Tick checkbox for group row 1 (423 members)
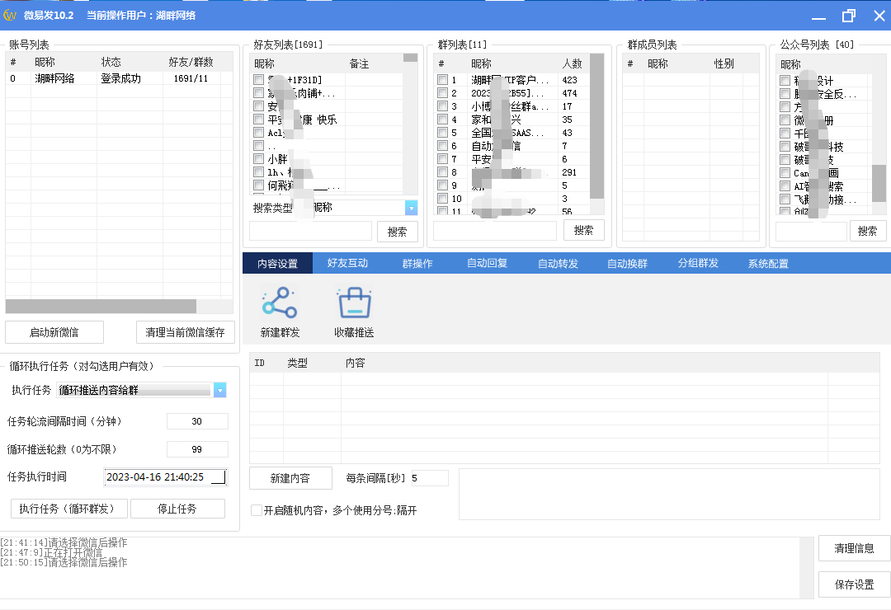 pos(443,79)
